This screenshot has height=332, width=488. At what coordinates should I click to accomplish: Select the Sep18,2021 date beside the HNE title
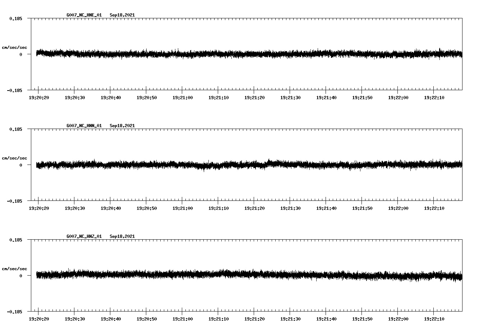[x=122, y=15]
